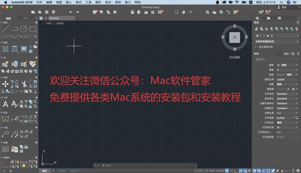The image size is (301, 173).
Task: Toggle the layer freeze icon in layer row
Action: click(261, 36)
